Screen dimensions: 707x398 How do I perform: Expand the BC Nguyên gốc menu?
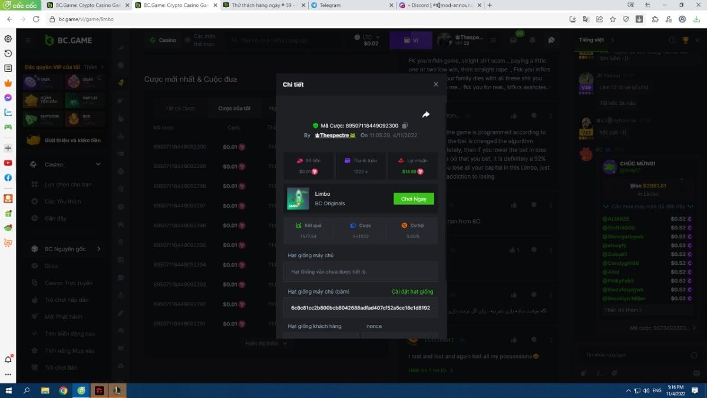coord(98,249)
